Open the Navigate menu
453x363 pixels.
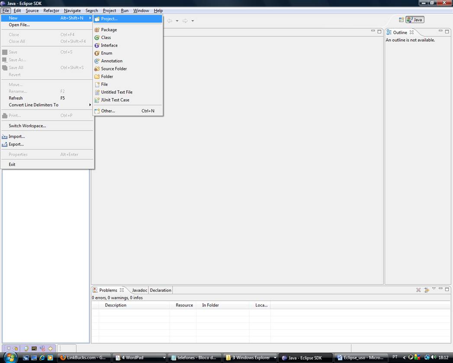(x=72, y=11)
